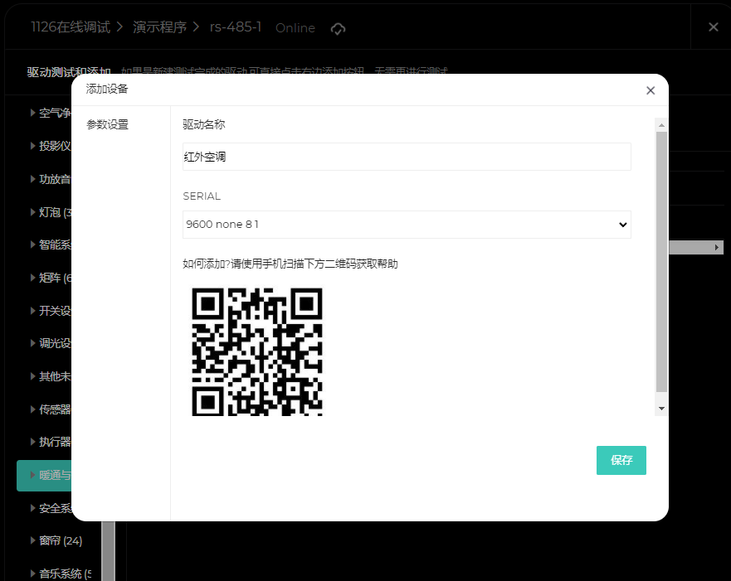This screenshot has height=581, width=731.
Task: Click the 添加设备 dialog title
Action: 107,89
